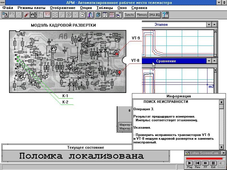Click the Информация scrollbar down arrow
227x170 pixels.
[x=221, y=147]
